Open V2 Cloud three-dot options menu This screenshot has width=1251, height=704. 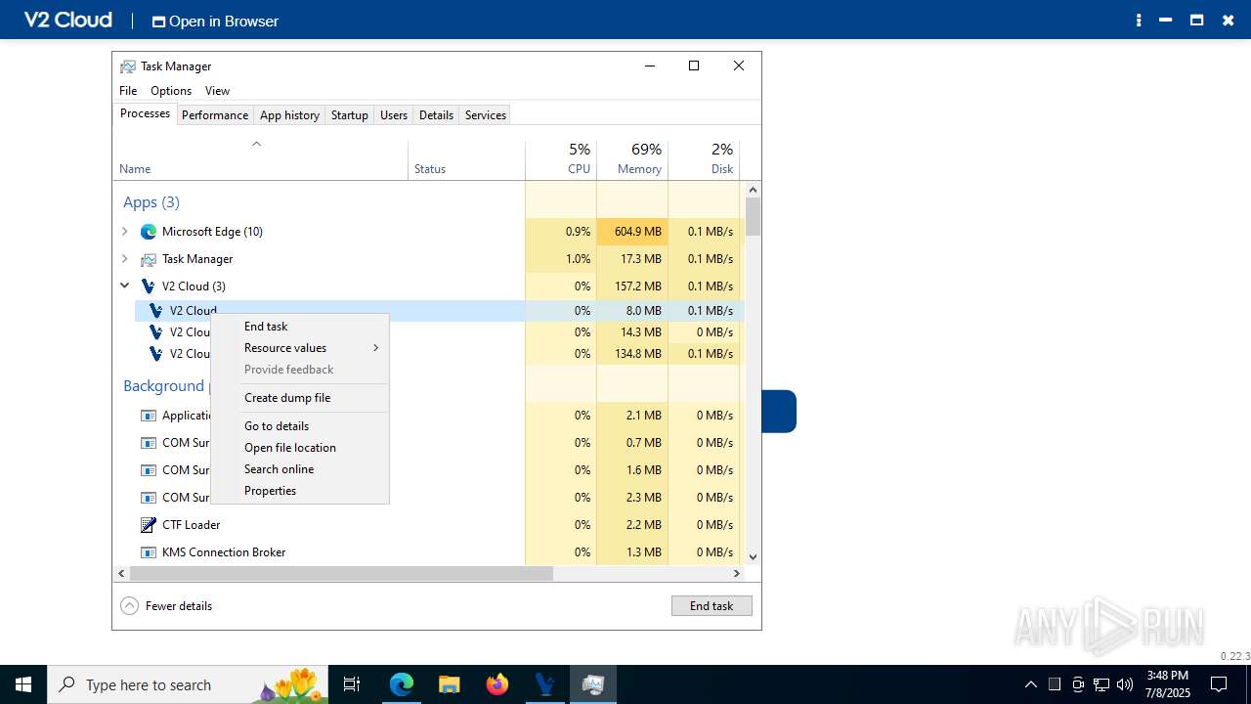(1139, 21)
